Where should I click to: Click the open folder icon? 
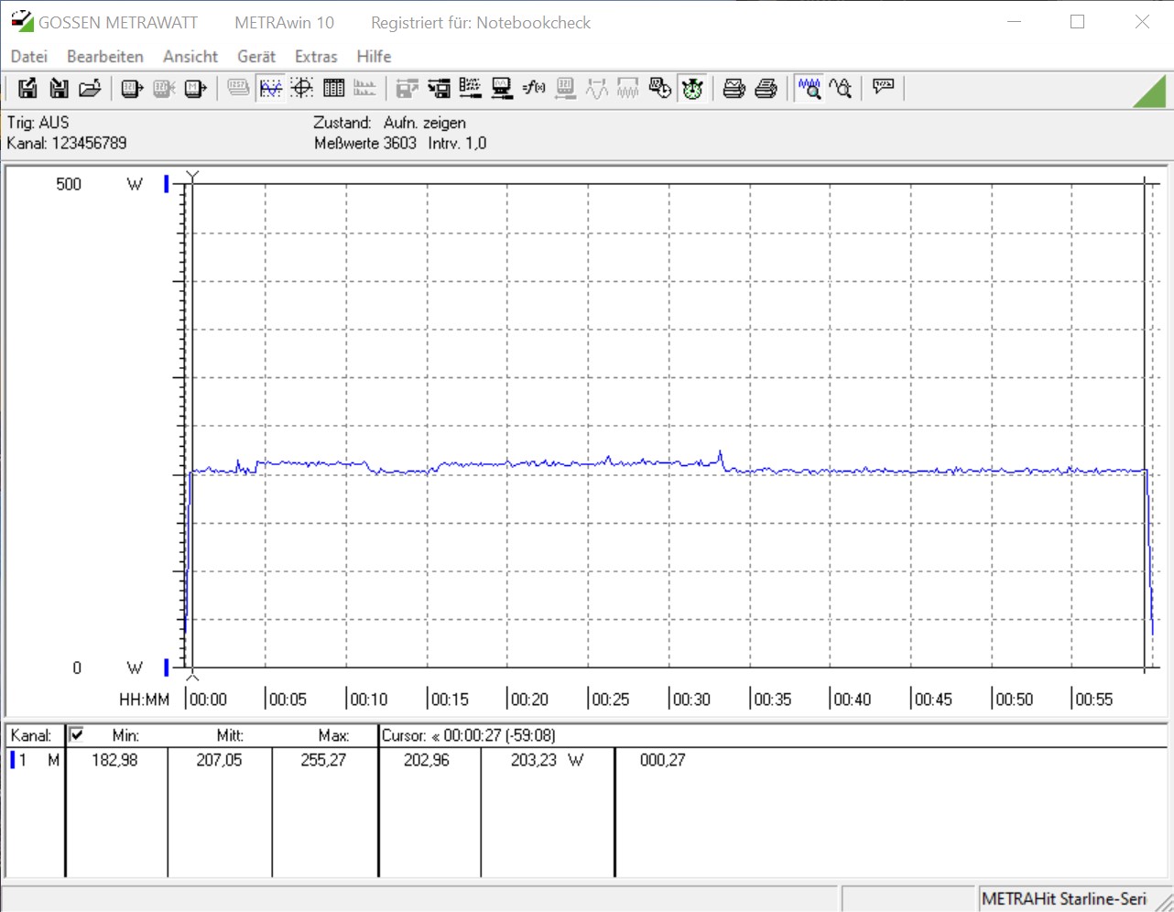pyautogui.click(x=90, y=88)
